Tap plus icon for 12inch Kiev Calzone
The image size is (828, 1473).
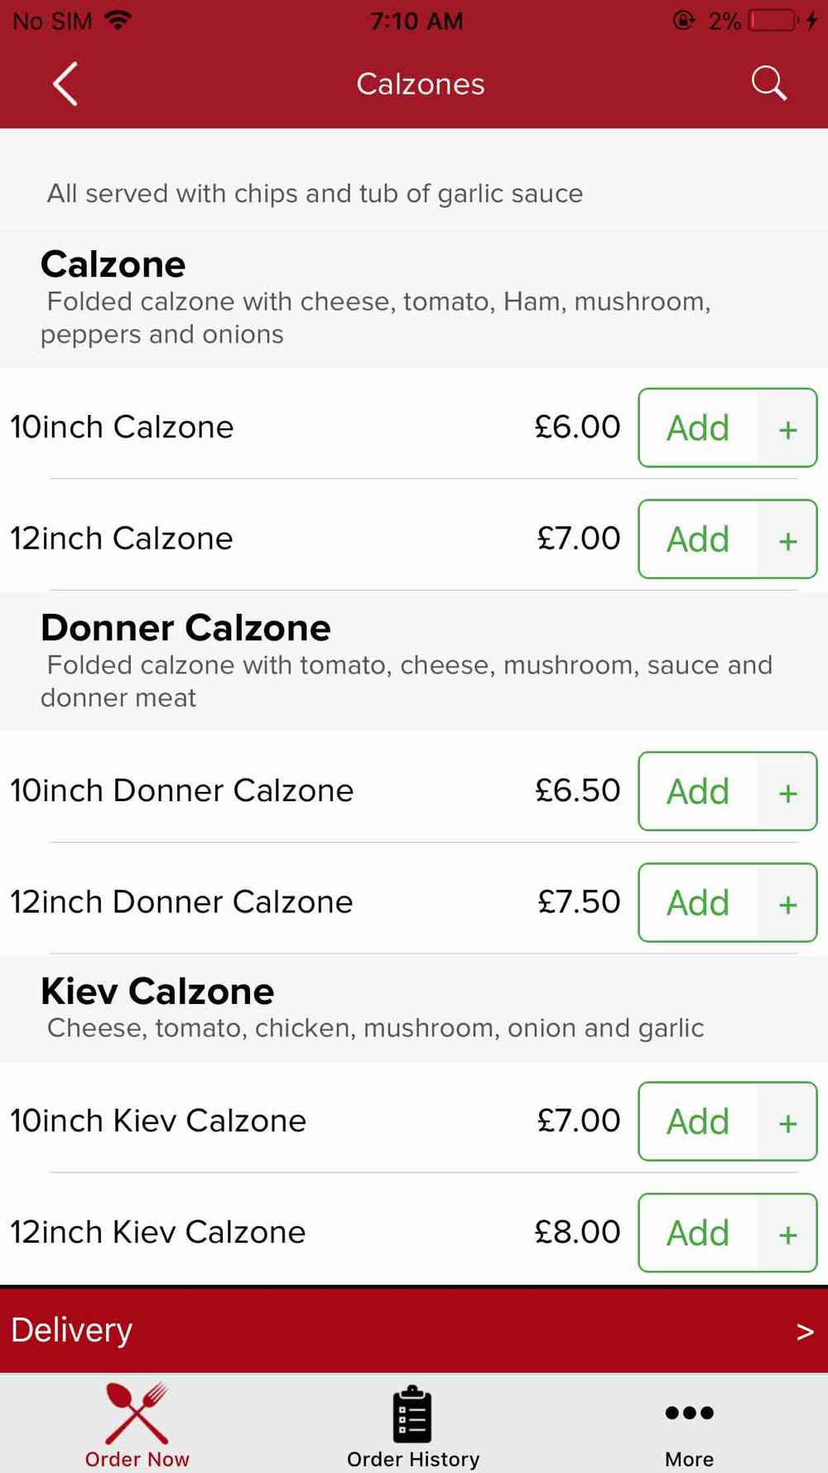coord(787,1233)
